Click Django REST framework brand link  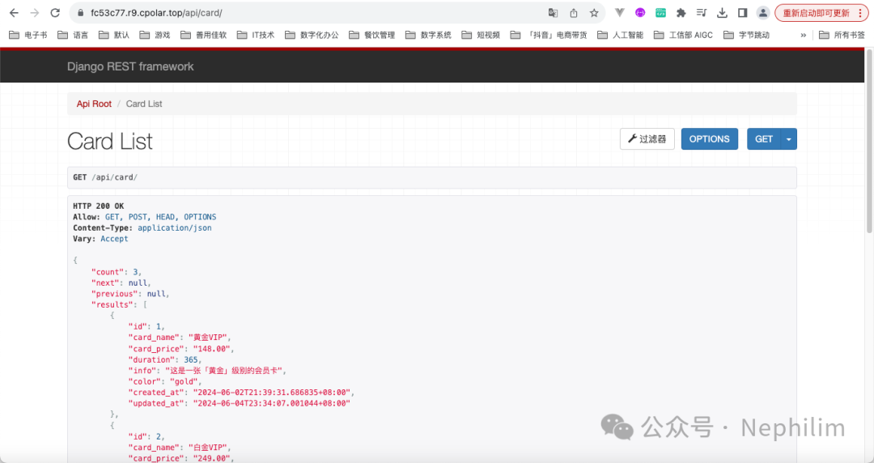(x=130, y=66)
